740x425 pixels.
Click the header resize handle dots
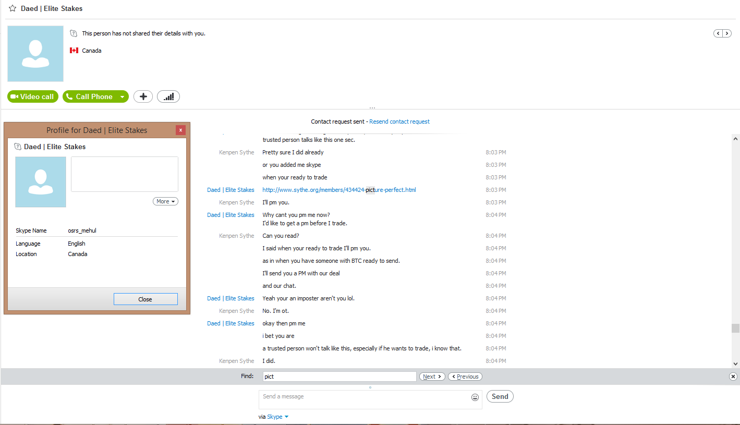(372, 108)
